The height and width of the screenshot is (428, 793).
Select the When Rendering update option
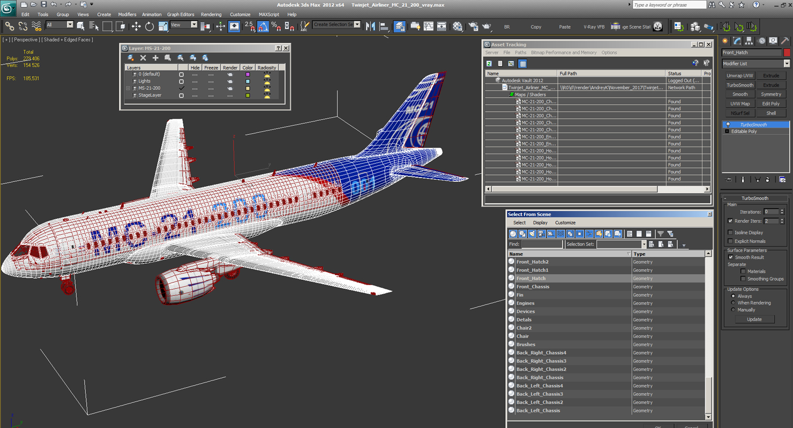pyautogui.click(x=734, y=303)
